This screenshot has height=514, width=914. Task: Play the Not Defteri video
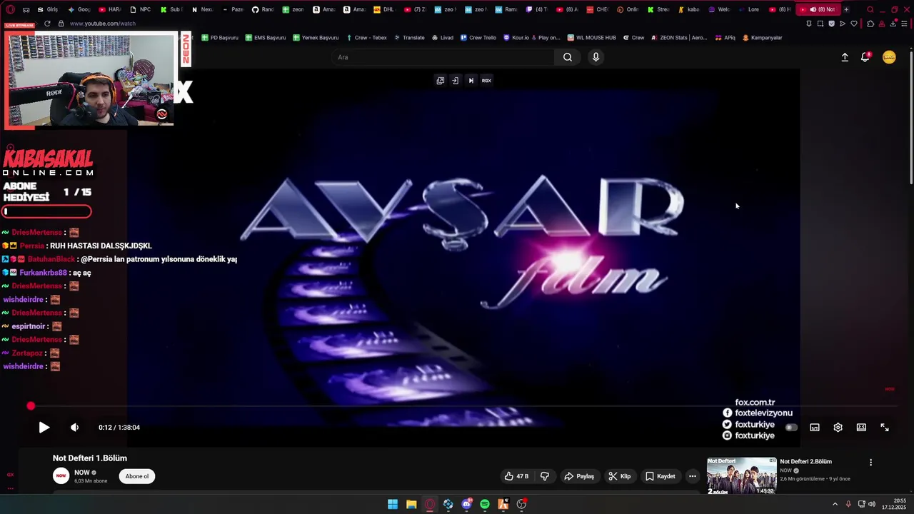[x=44, y=427]
